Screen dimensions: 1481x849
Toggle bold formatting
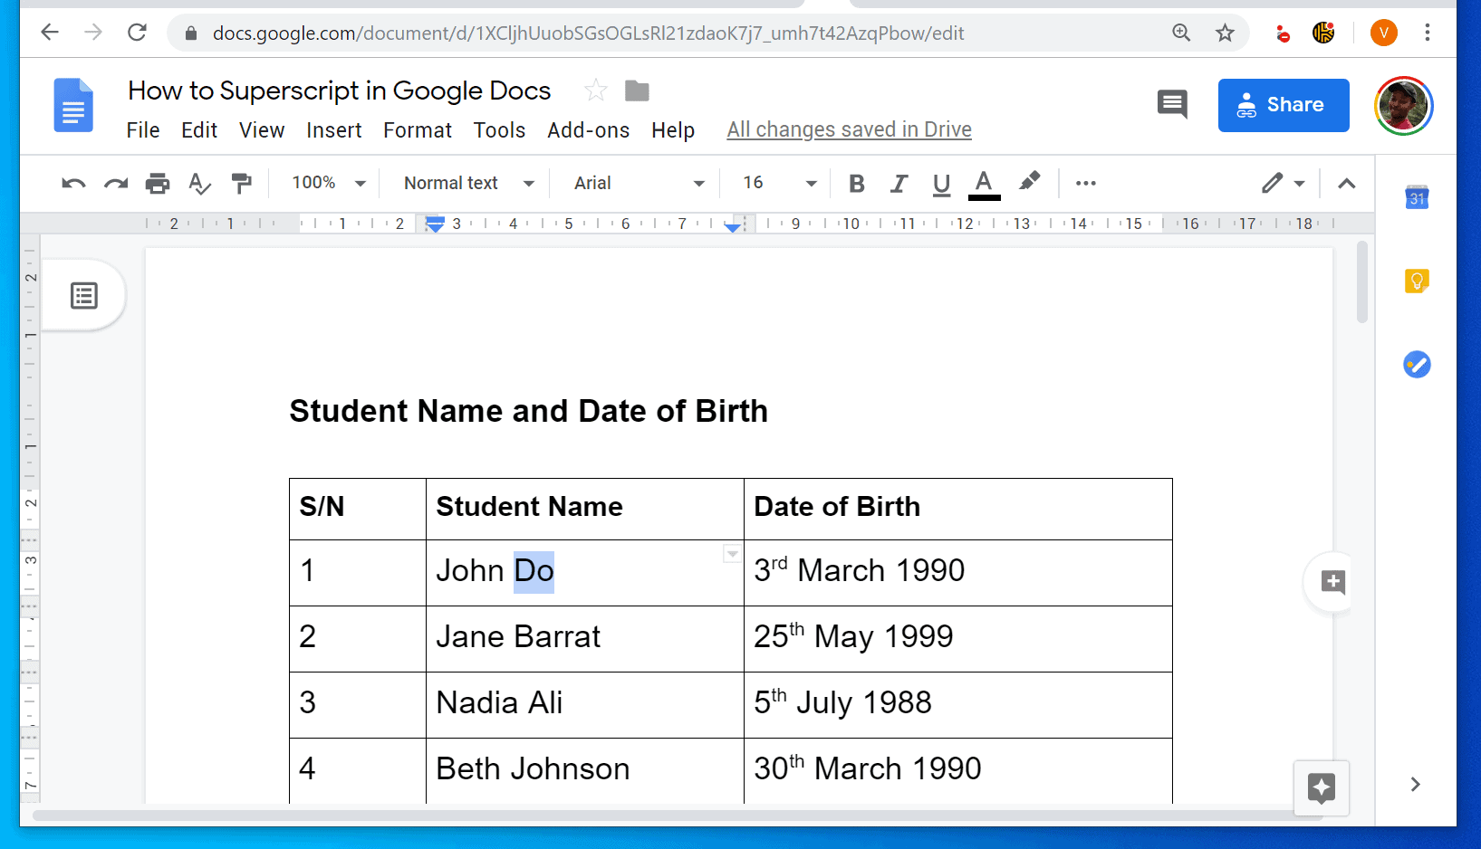[856, 184]
